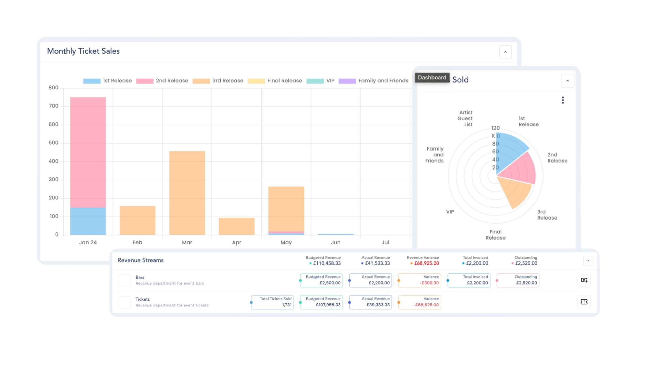Switch to the Dashboard tab

(432, 77)
